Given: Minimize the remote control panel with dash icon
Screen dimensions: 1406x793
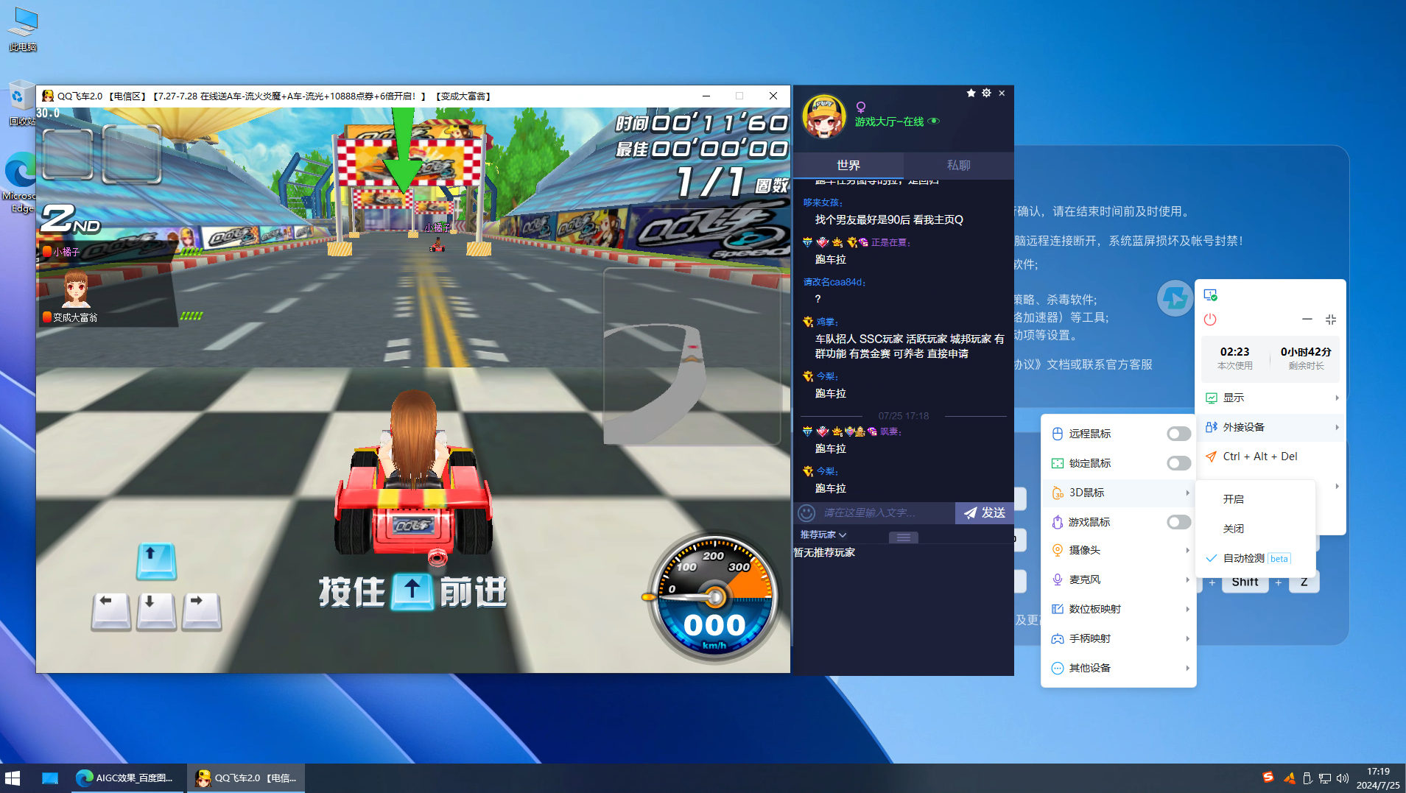Looking at the screenshot, I should [1307, 320].
